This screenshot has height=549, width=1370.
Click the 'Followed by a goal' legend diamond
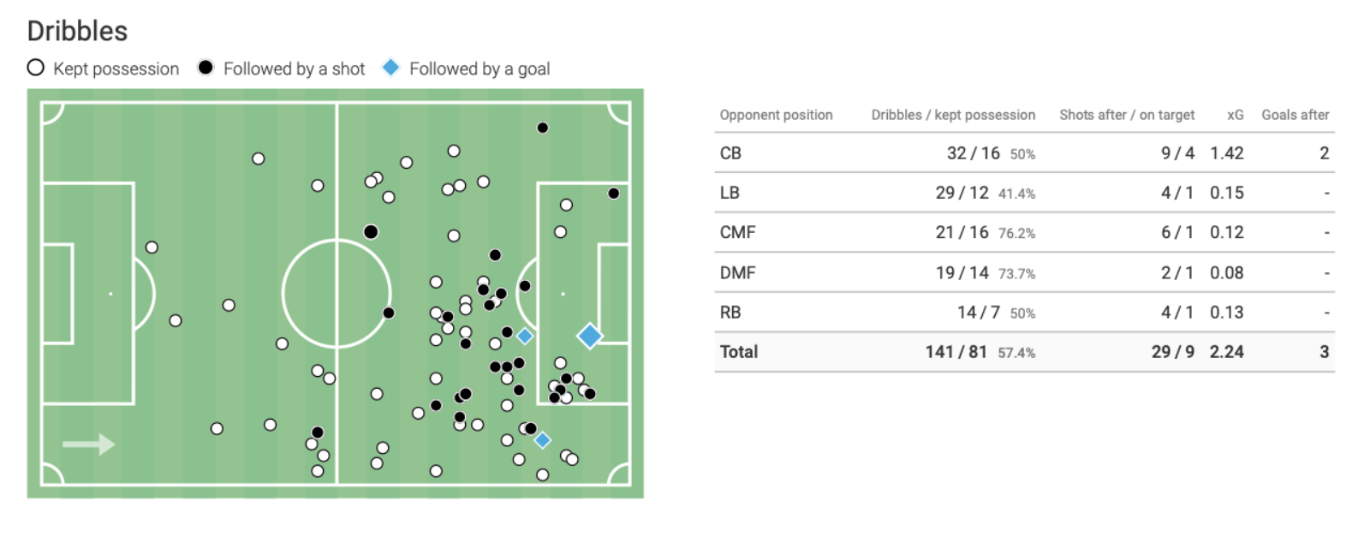click(x=390, y=67)
